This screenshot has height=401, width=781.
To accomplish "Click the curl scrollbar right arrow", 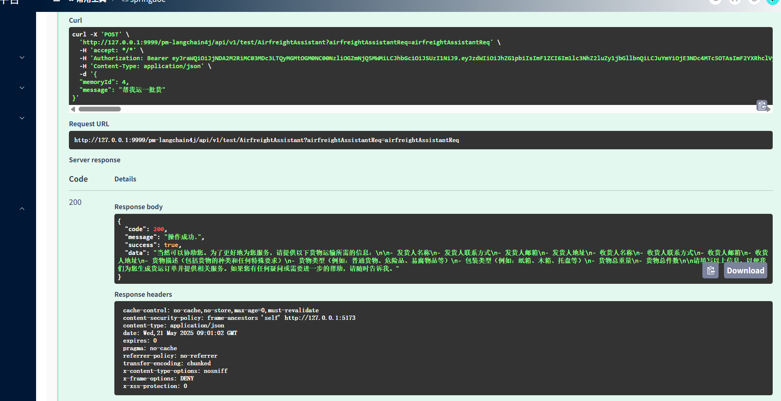I will [769, 109].
